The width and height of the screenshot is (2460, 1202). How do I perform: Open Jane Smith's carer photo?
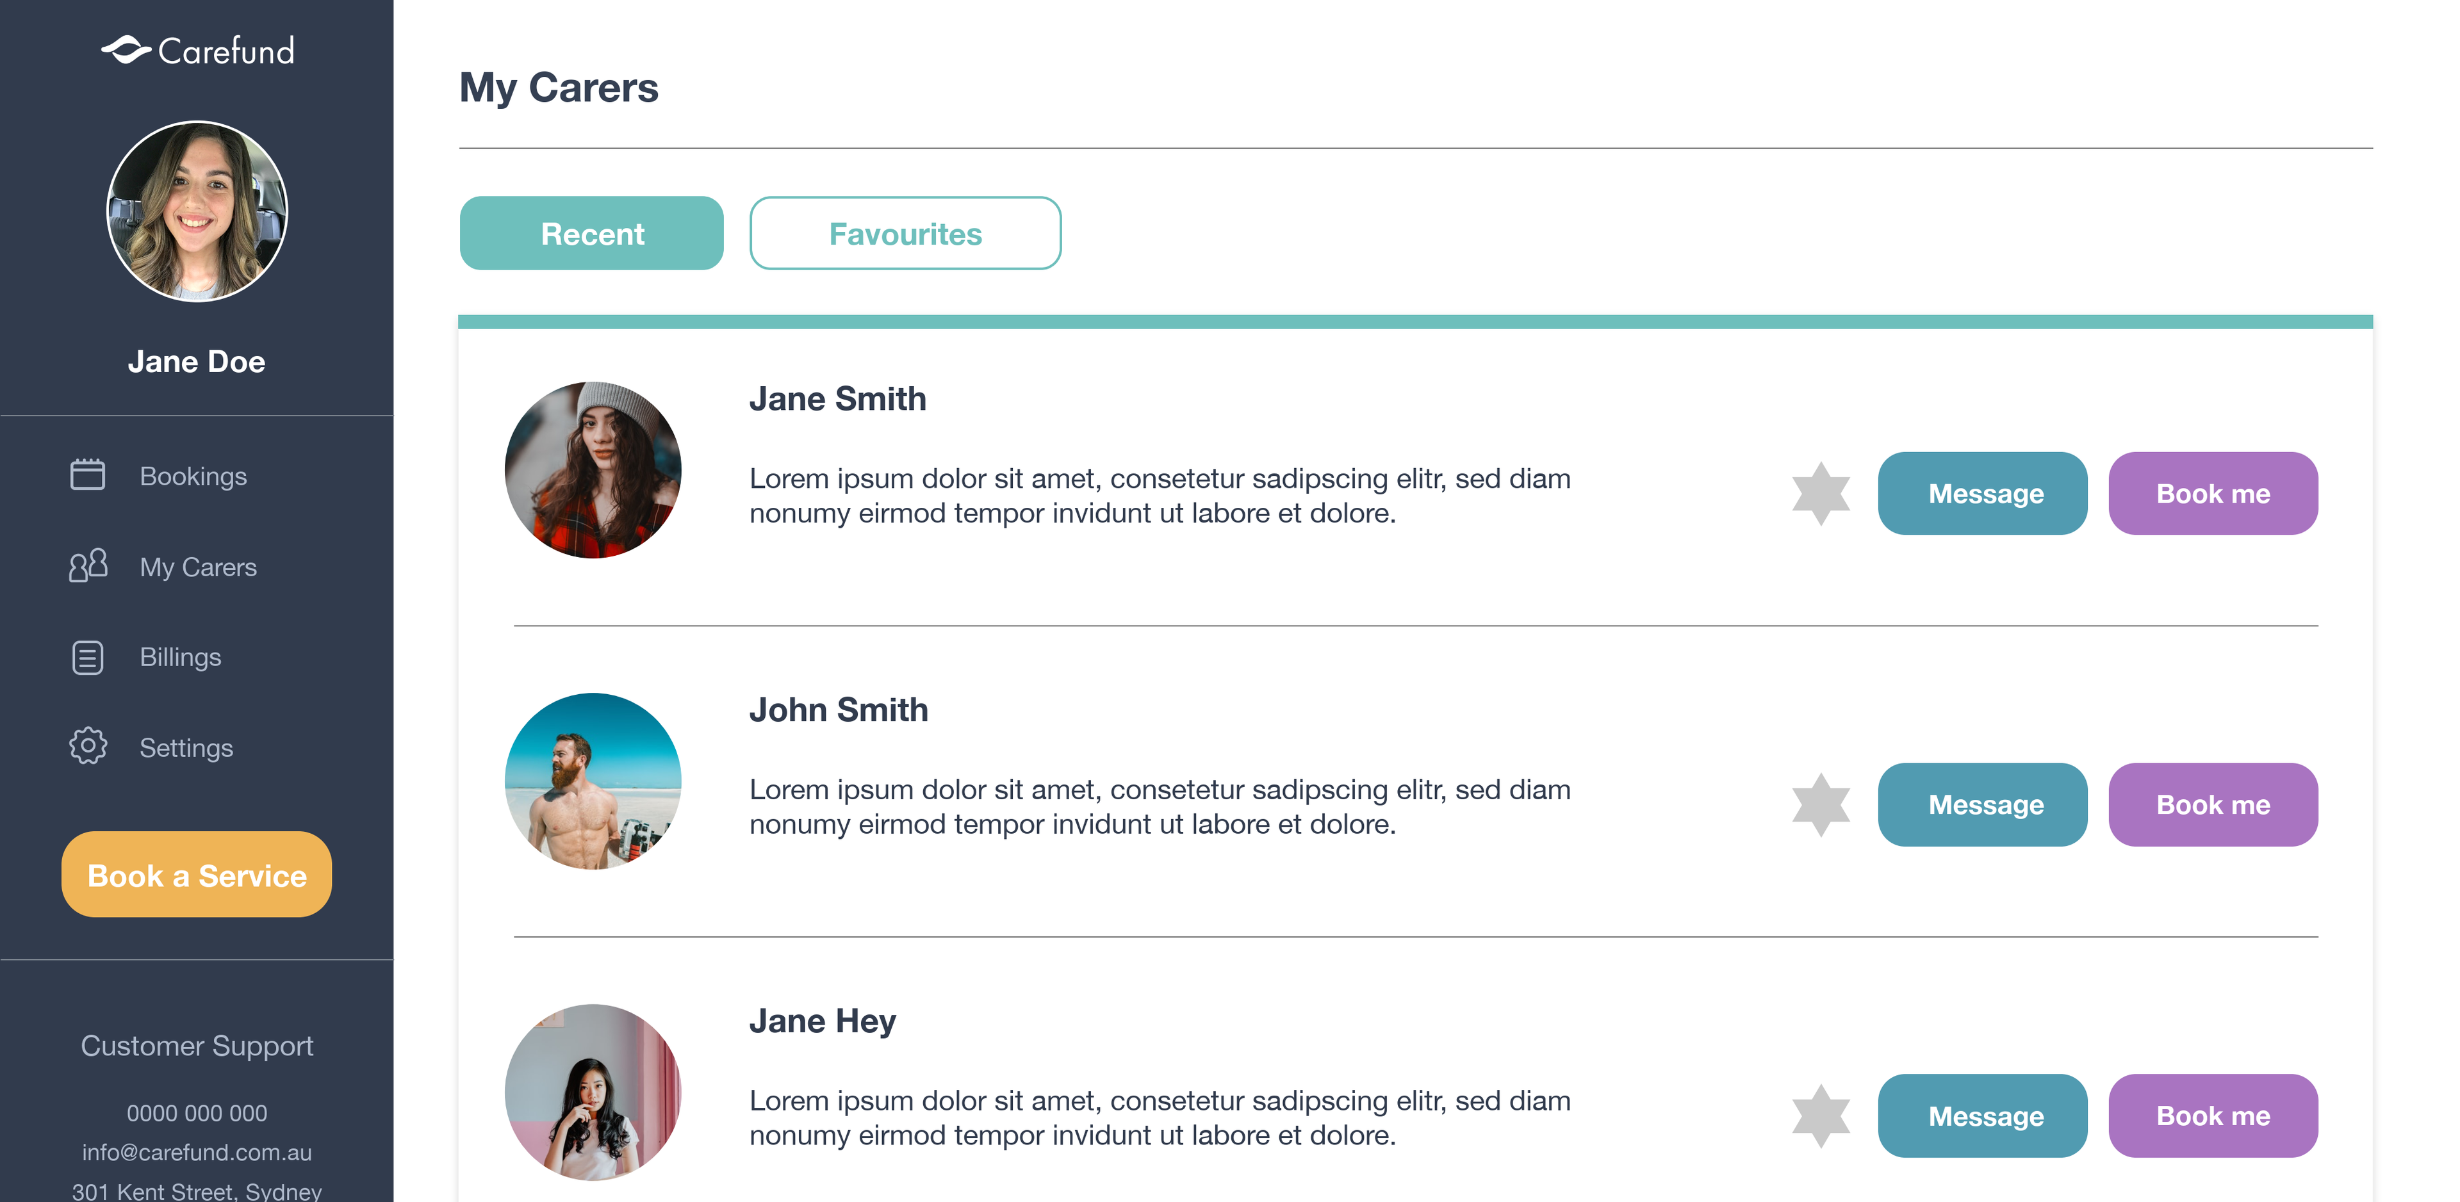pyautogui.click(x=592, y=470)
